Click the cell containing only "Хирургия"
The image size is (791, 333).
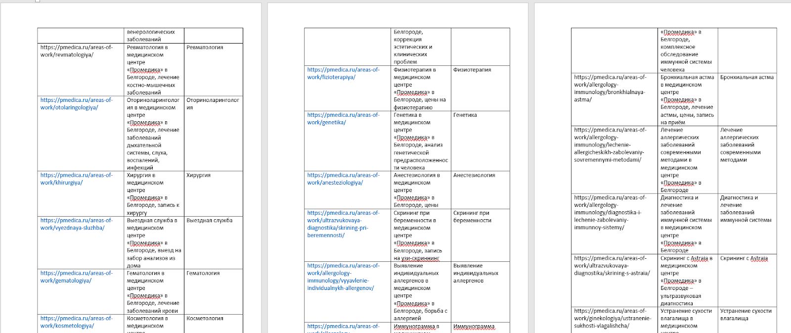[x=213, y=194]
